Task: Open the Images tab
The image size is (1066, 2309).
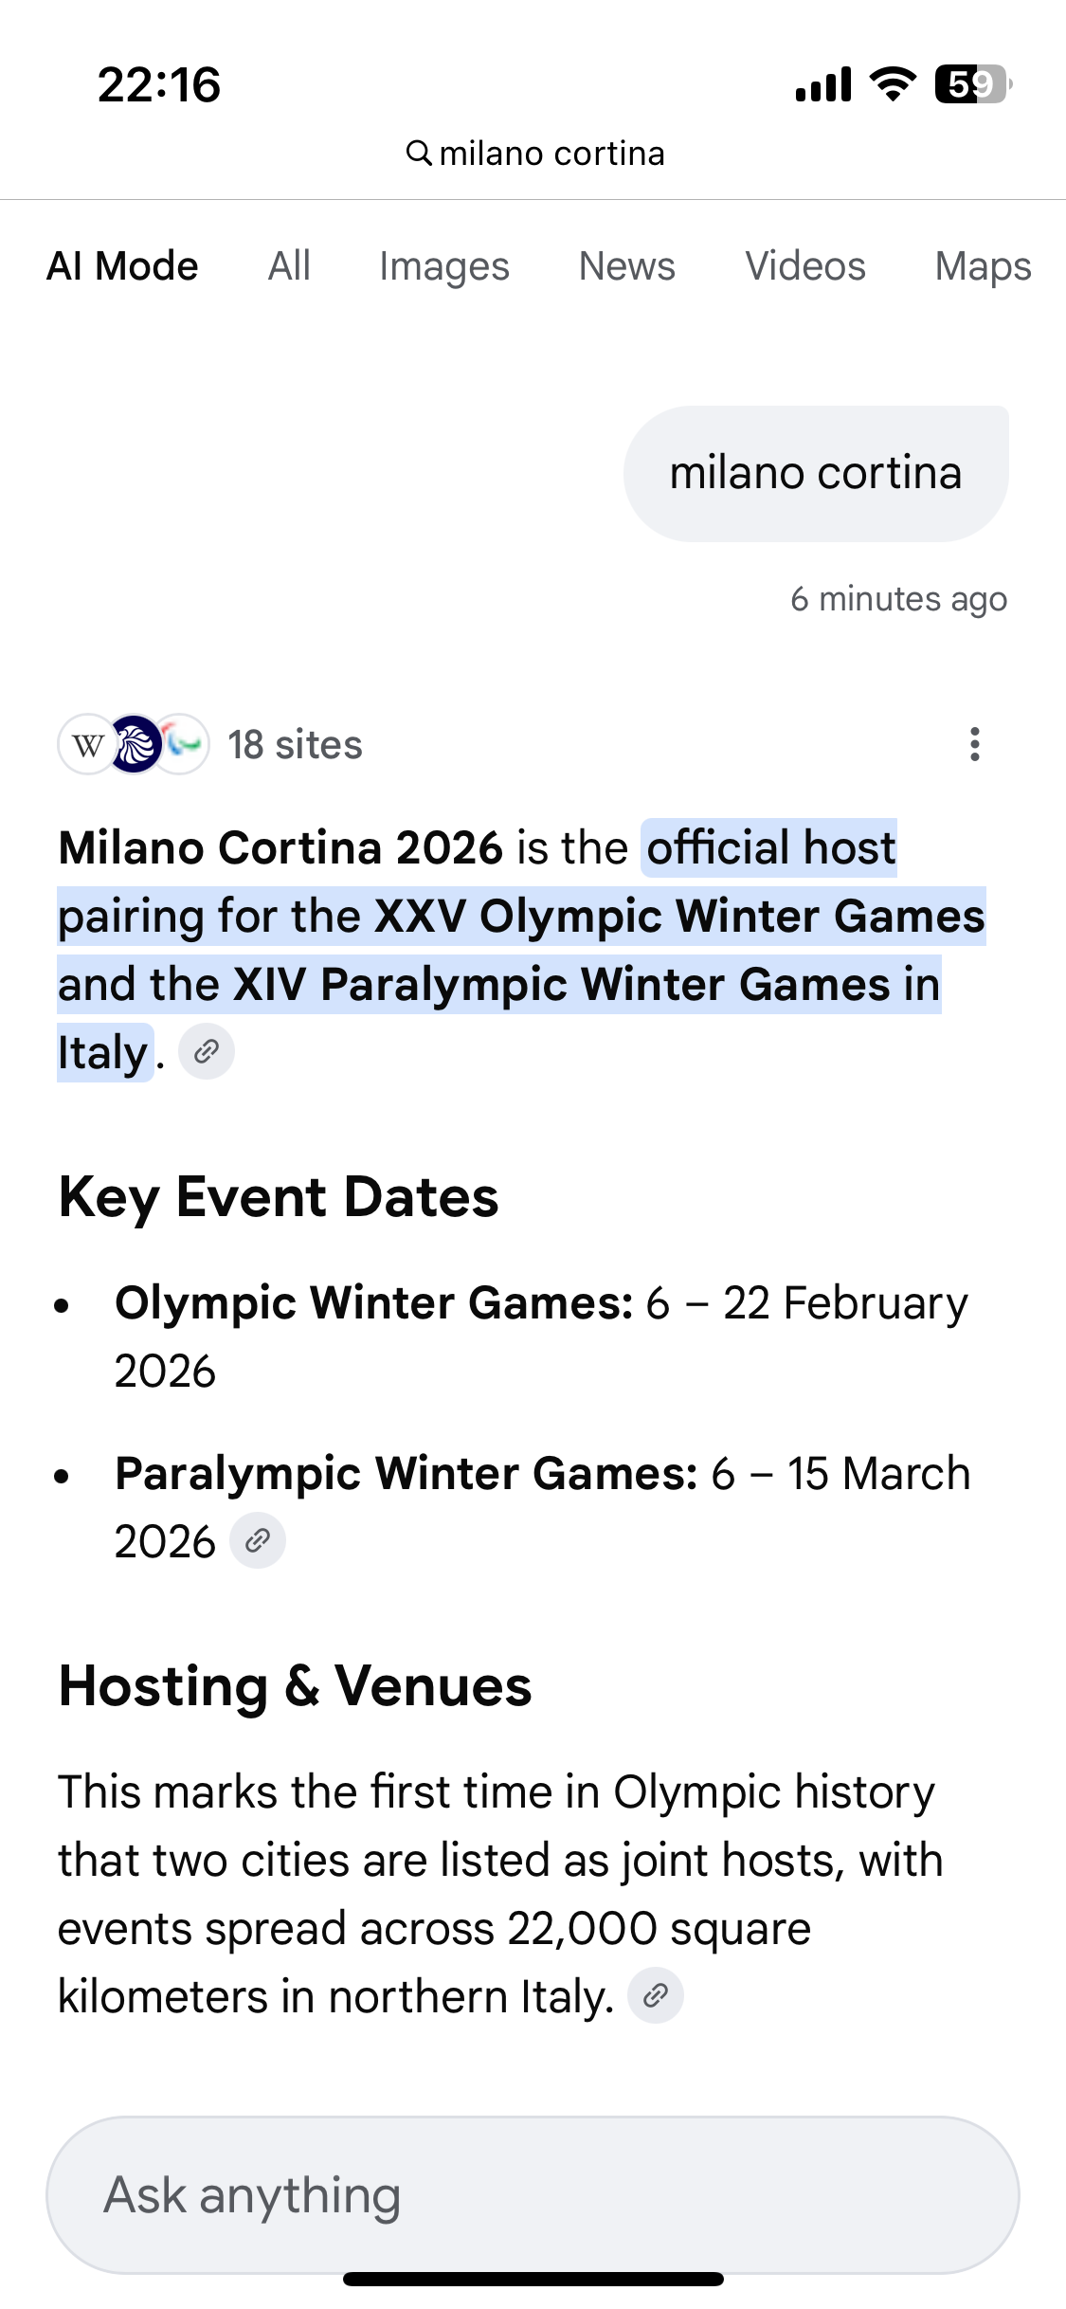Action: (444, 266)
